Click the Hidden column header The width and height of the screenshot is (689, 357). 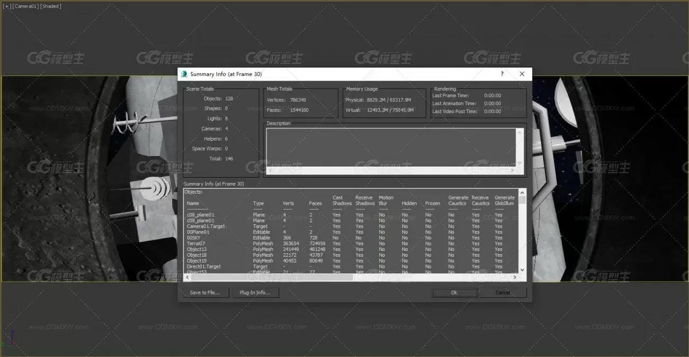(x=409, y=203)
